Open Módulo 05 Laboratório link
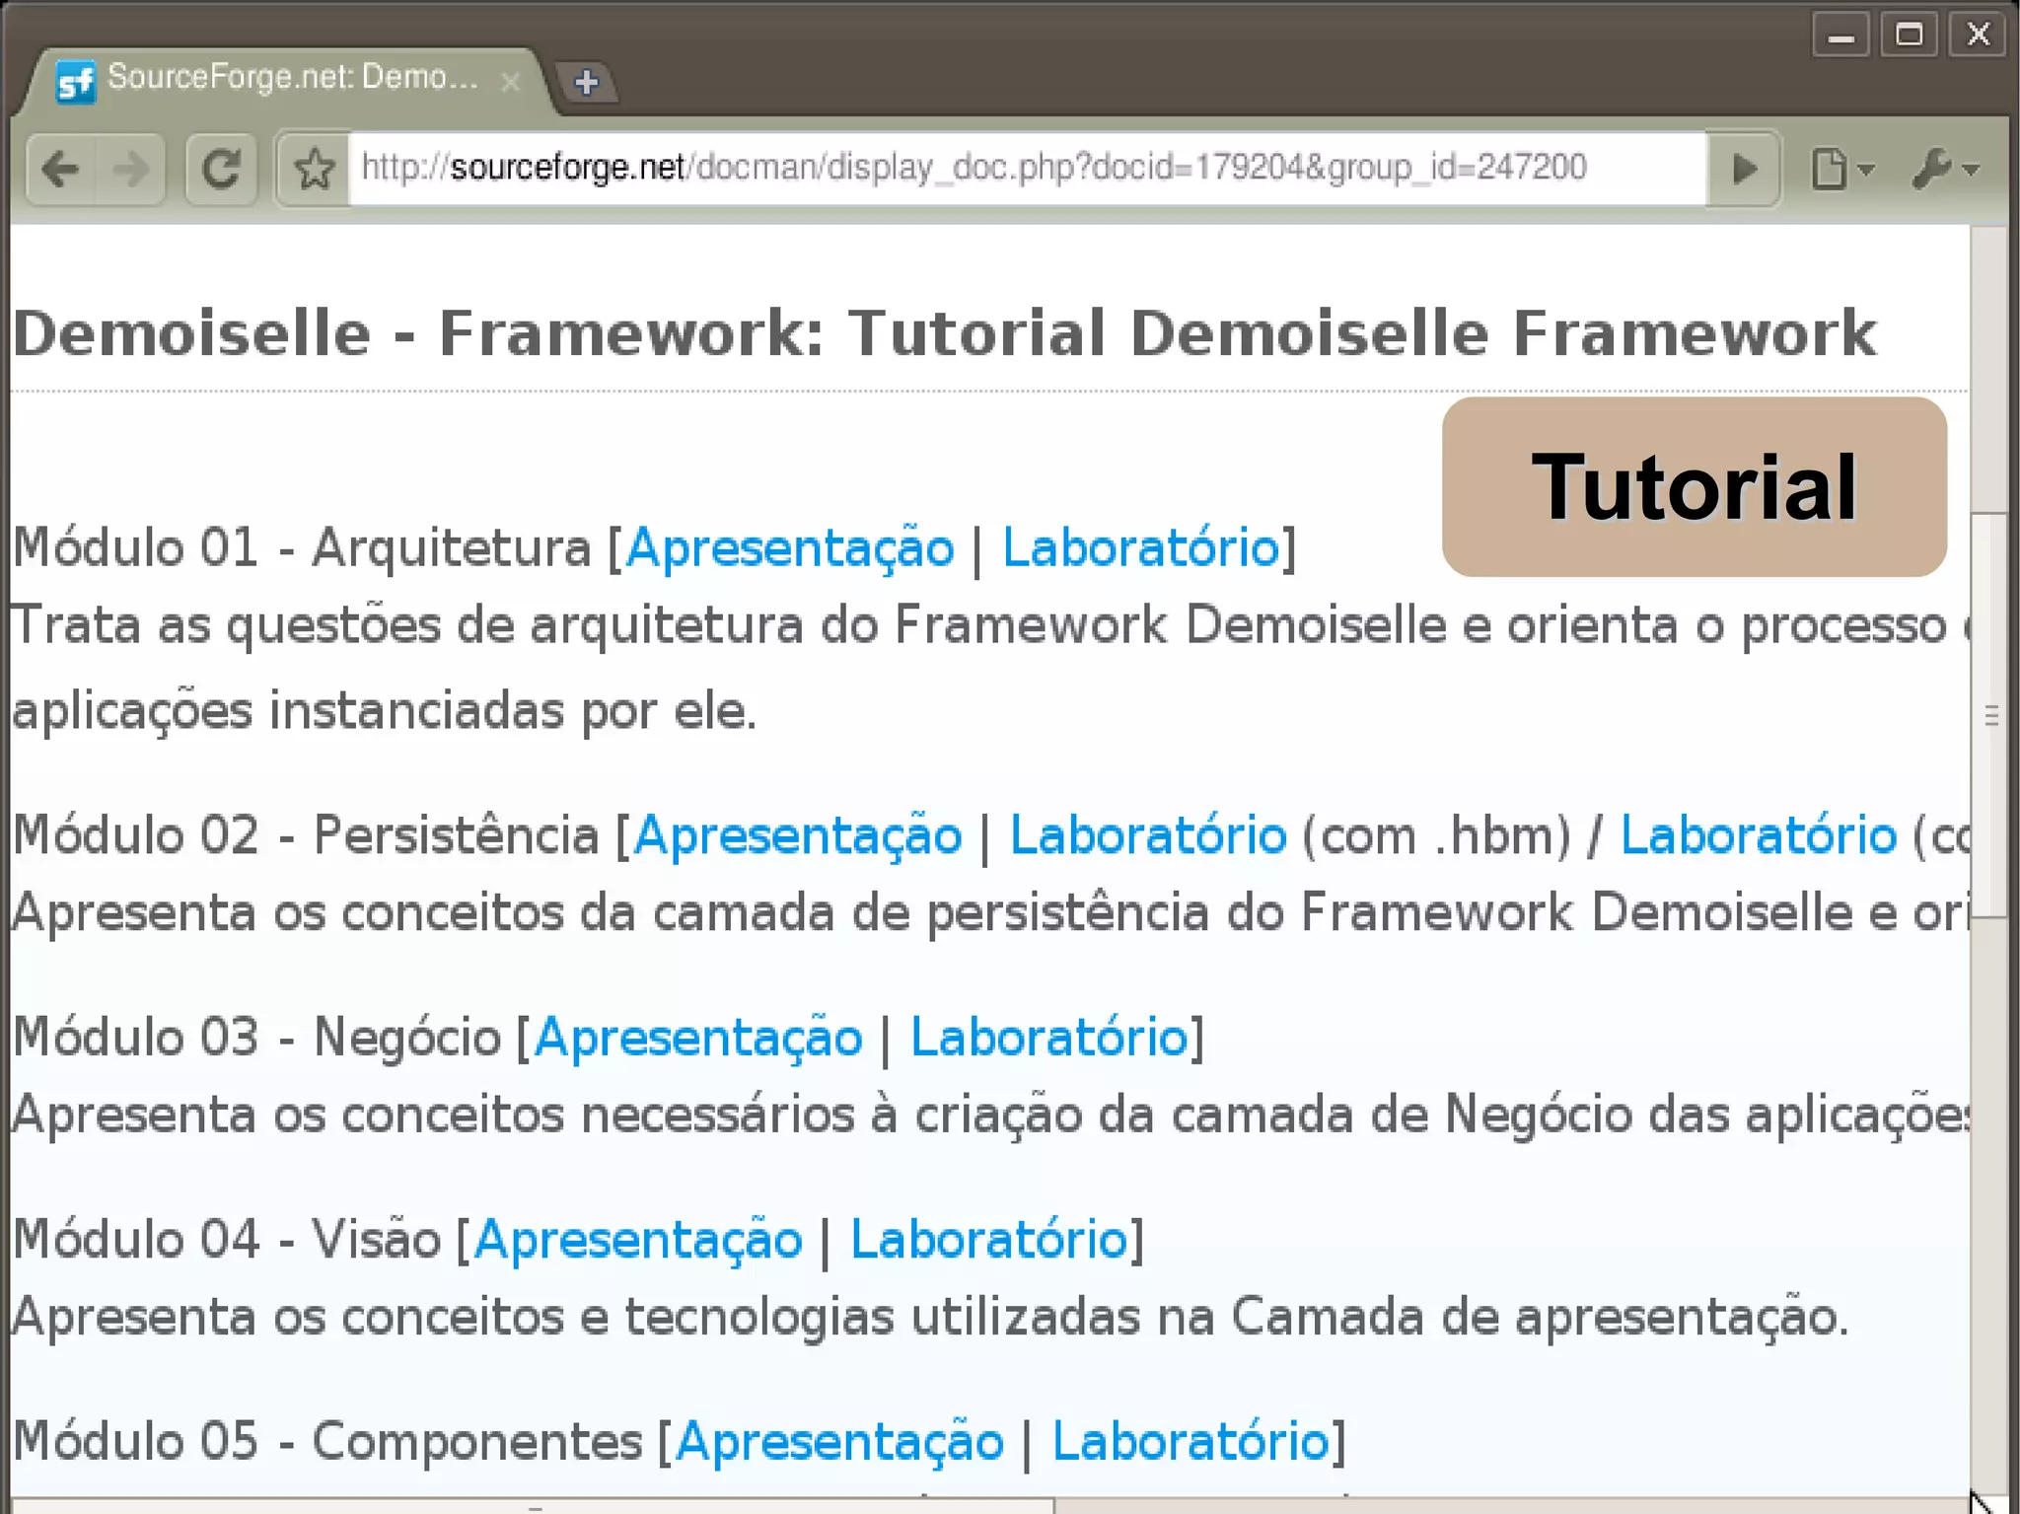The width and height of the screenshot is (2020, 1514). pos(1190,1442)
